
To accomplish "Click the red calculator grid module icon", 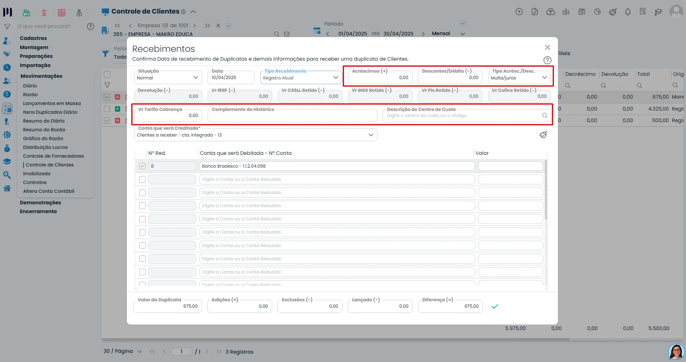I will point(61,13).
